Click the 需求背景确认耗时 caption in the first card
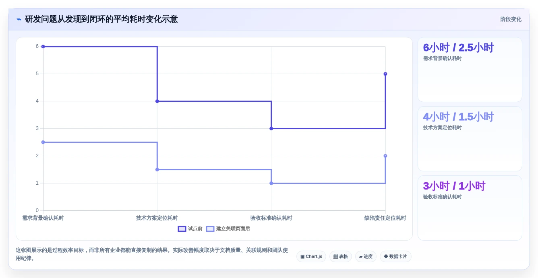Image resolution: width=538 pixels, height=278 pixels. pyautogui.click(x=443, y=59)
